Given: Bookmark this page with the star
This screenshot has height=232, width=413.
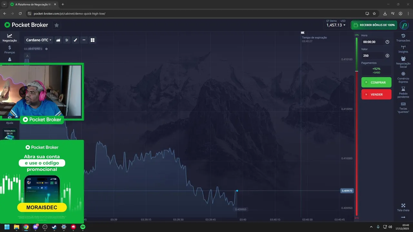Looking at the screenshot, I should (x=374, y=14).
